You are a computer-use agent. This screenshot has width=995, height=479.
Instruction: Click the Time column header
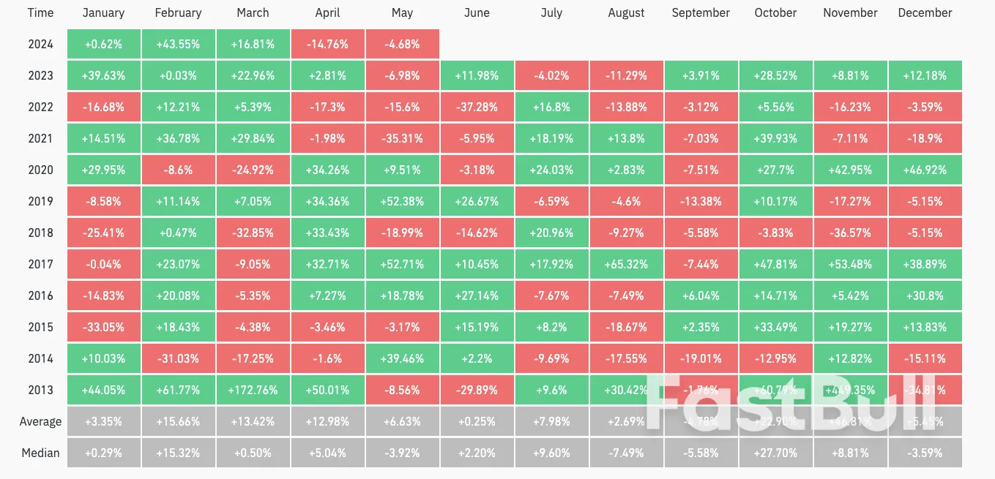pyautogui.click(x=40, y=13)
